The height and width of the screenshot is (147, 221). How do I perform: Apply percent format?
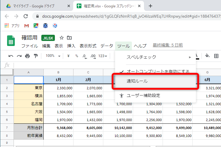[x=77, y=56]
